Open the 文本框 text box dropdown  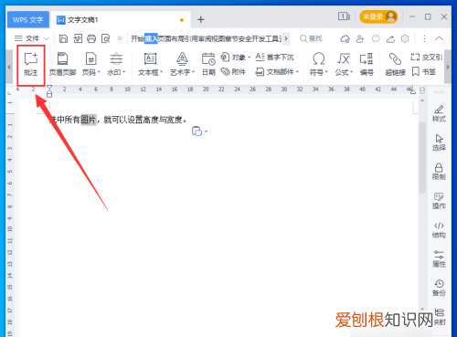151,65
